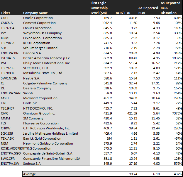
Task: Click average ROA value 30.74
Action: [133, 174]
